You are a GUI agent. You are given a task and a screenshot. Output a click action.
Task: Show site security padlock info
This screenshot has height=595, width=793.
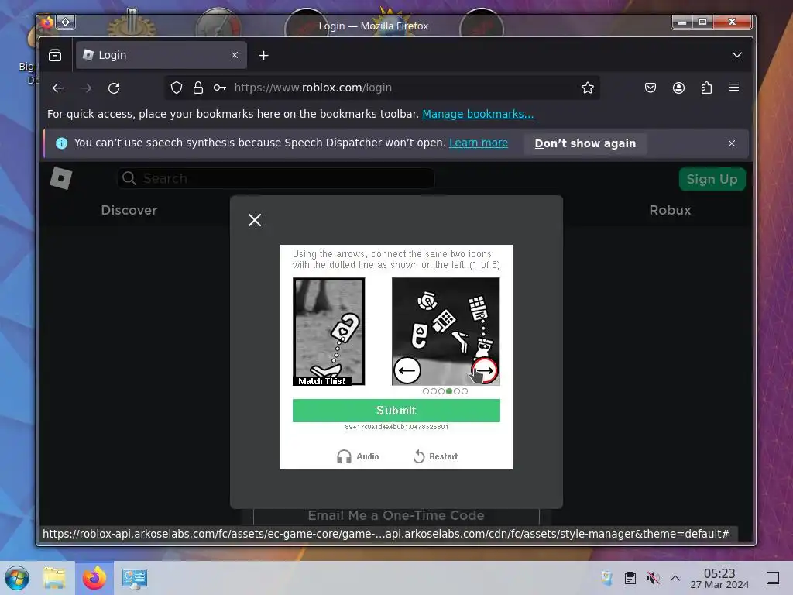tap(197, 88)
